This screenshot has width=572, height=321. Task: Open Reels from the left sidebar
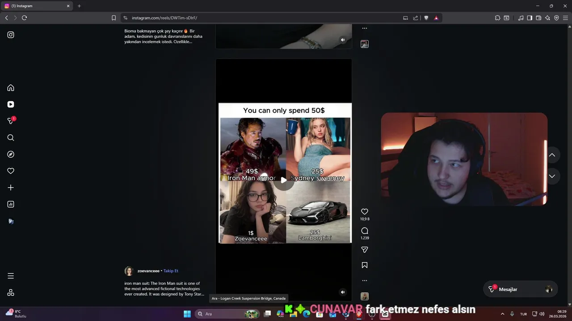coord(11,104)
